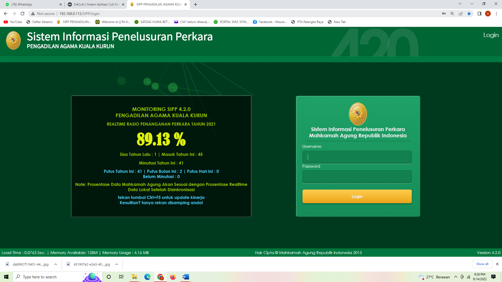Click the court emblem logo in header
The image size is (502, 282).
pyautogui.click(x=13, y=40)
